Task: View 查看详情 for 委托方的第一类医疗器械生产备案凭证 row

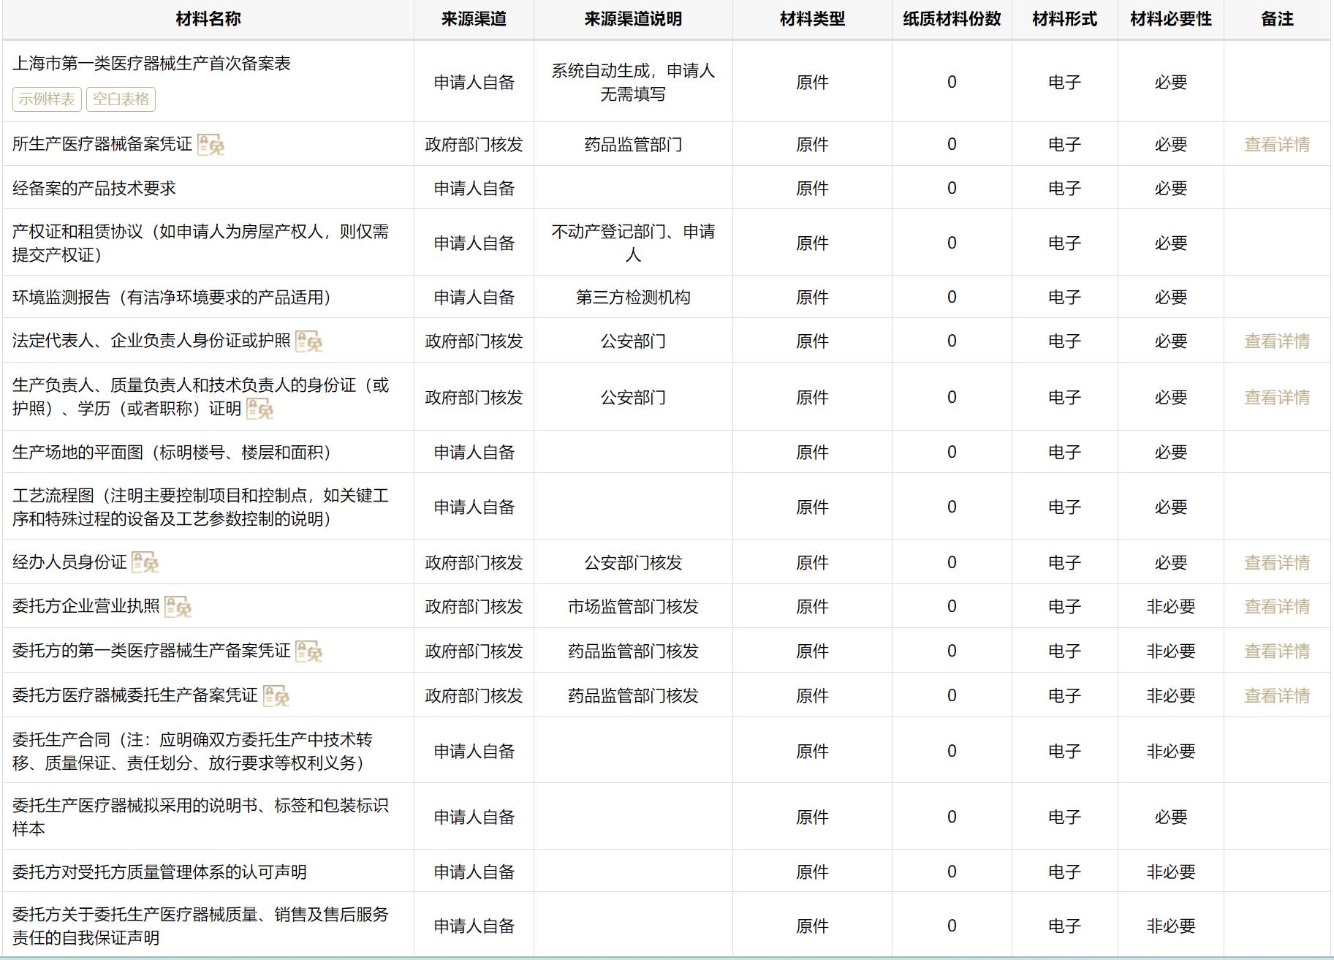Action: point(1277,651)
